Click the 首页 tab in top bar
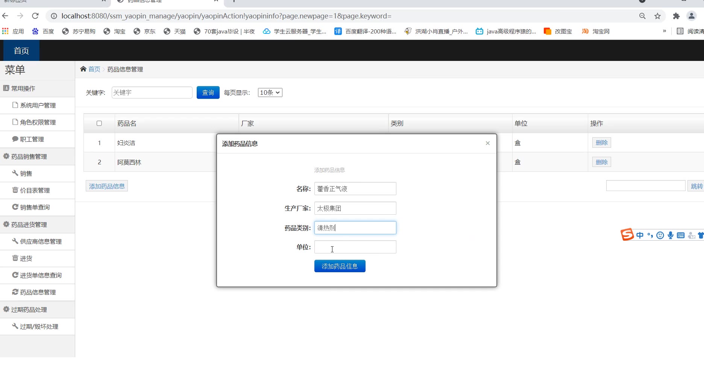Viewport: 704px width, 376px height. (x=21, y=51)
